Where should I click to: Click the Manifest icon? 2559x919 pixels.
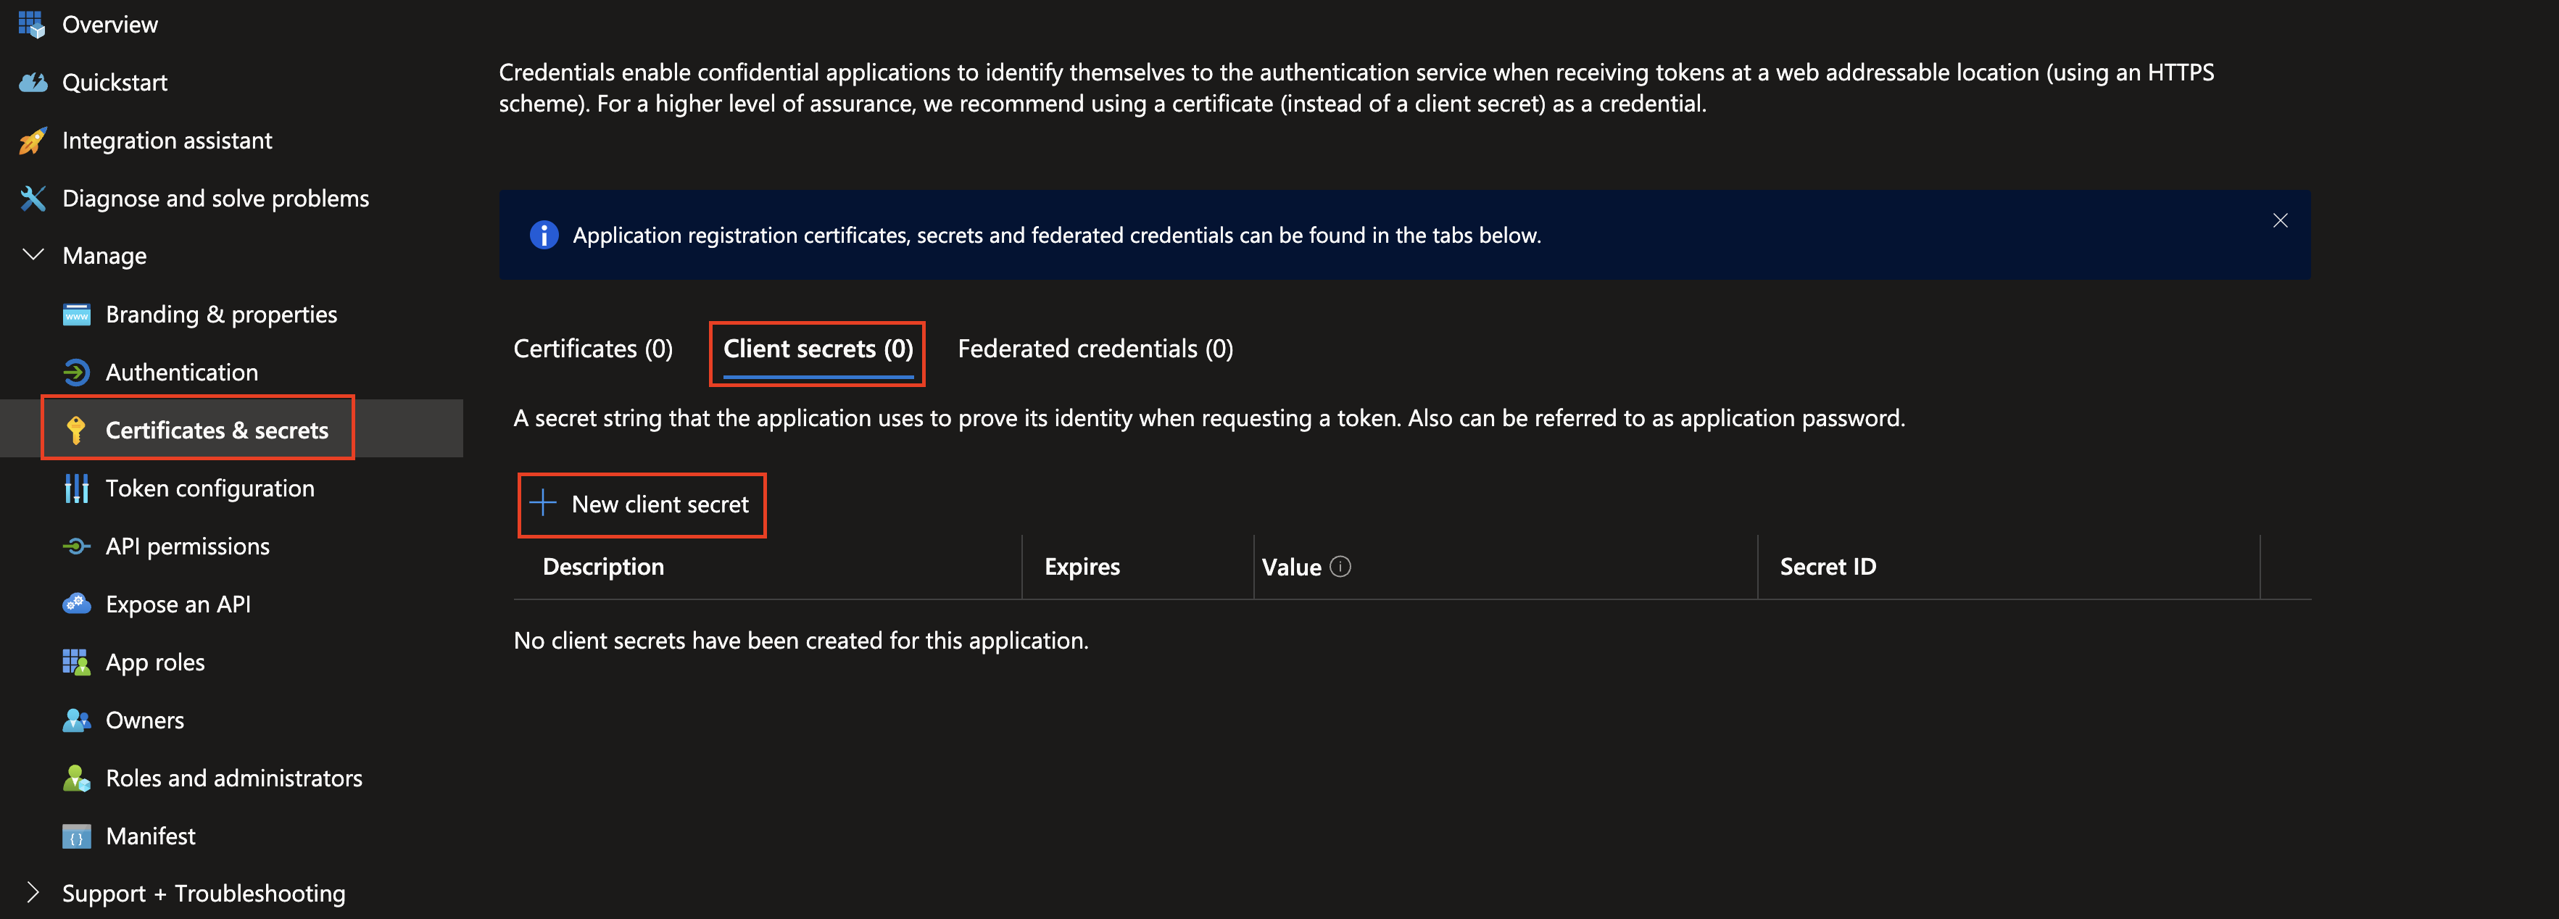click(x=77, y=836)
